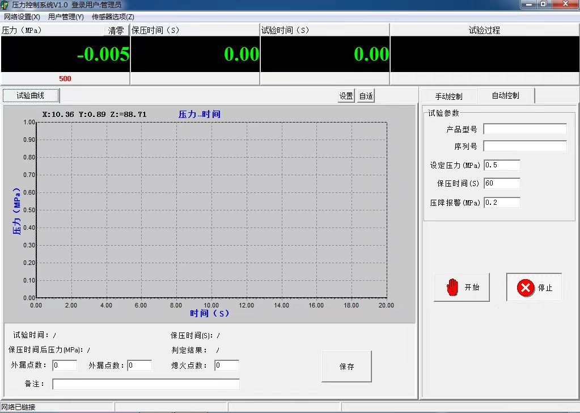Viewport: 580px width, 413px height.
Task: Select the 设定压力 field showing 0.5
Action: coord(501,165)
